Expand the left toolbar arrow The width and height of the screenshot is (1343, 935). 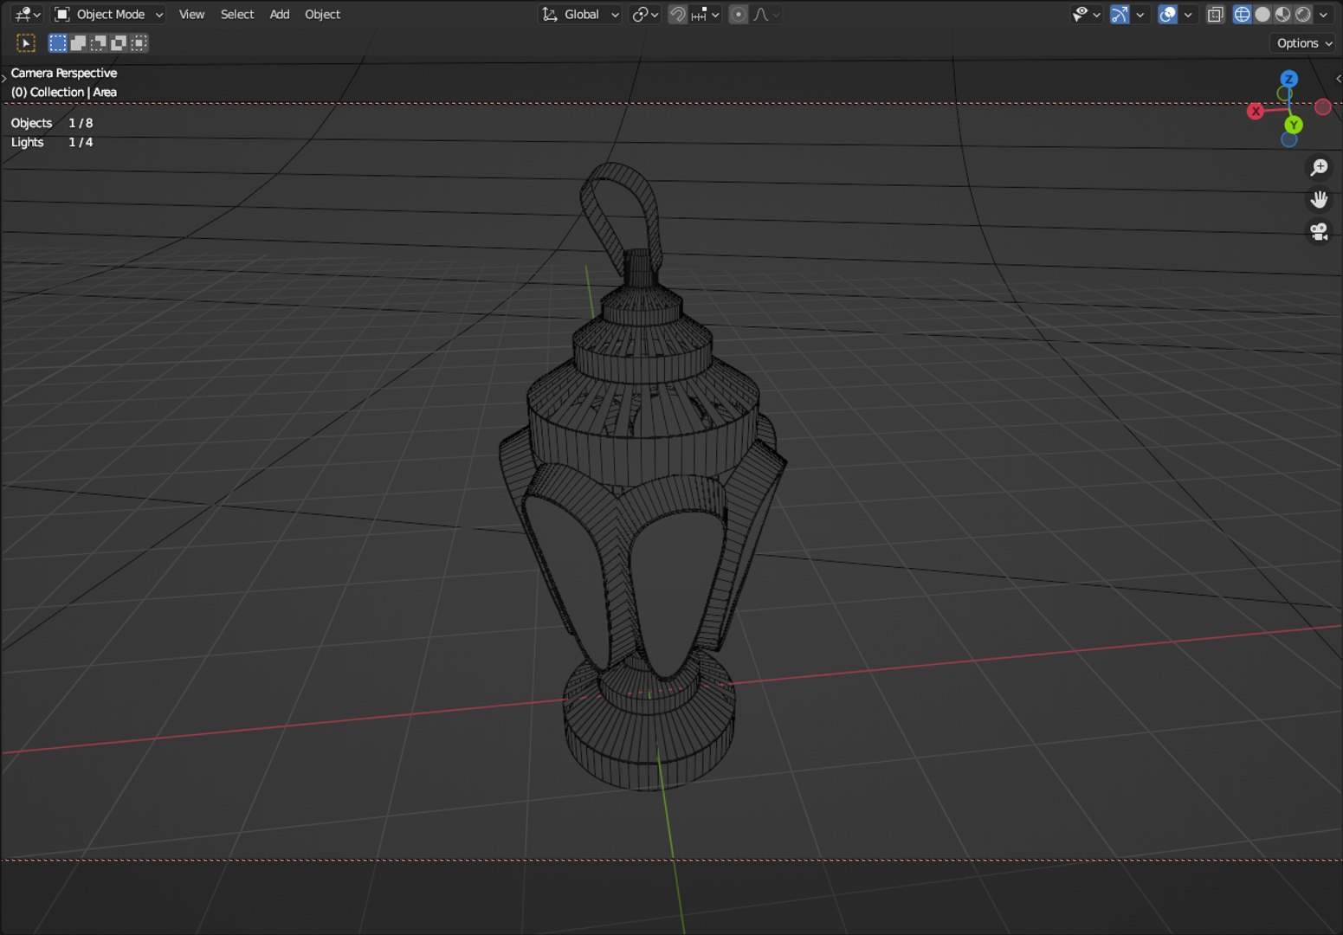coord(4,78)
